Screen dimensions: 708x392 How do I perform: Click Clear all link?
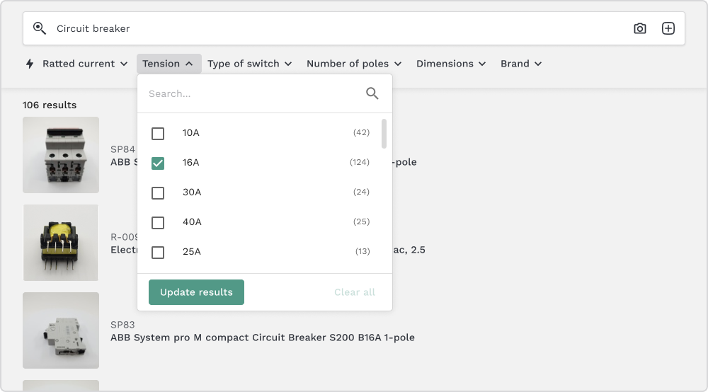(x=355, y=292)
